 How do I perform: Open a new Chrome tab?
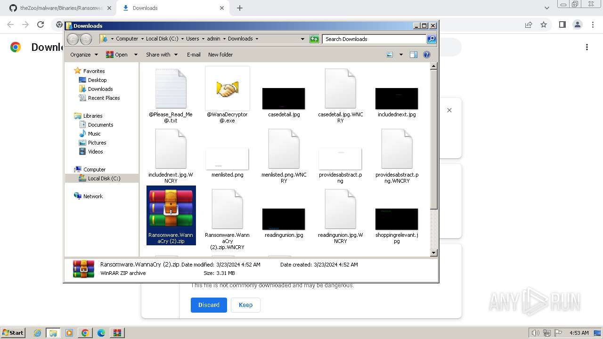(240, 8)
